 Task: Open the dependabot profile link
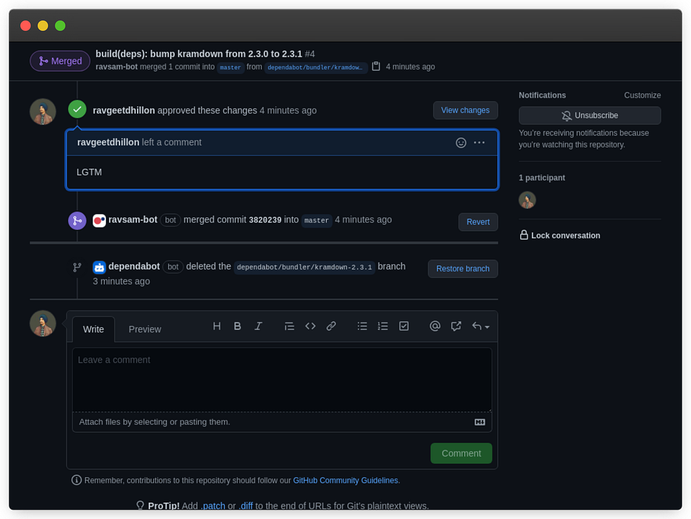point(134,266)
